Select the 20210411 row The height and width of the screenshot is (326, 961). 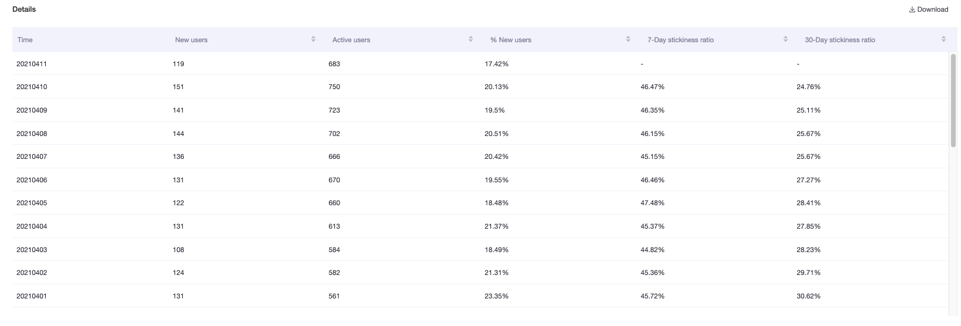tap(480, 64)
